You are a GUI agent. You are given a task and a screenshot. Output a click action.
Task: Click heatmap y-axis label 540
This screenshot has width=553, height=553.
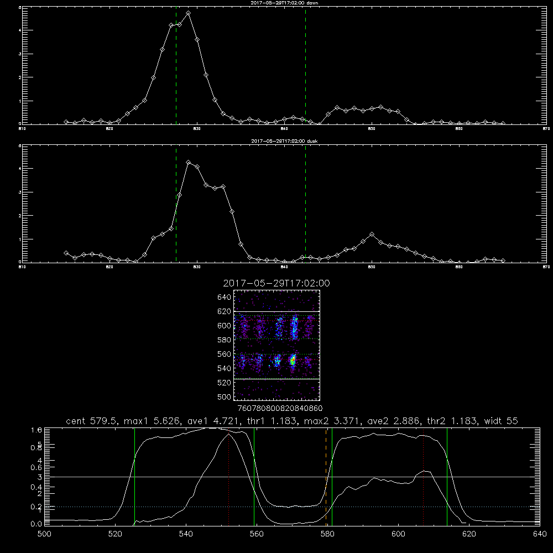(225, 368)
